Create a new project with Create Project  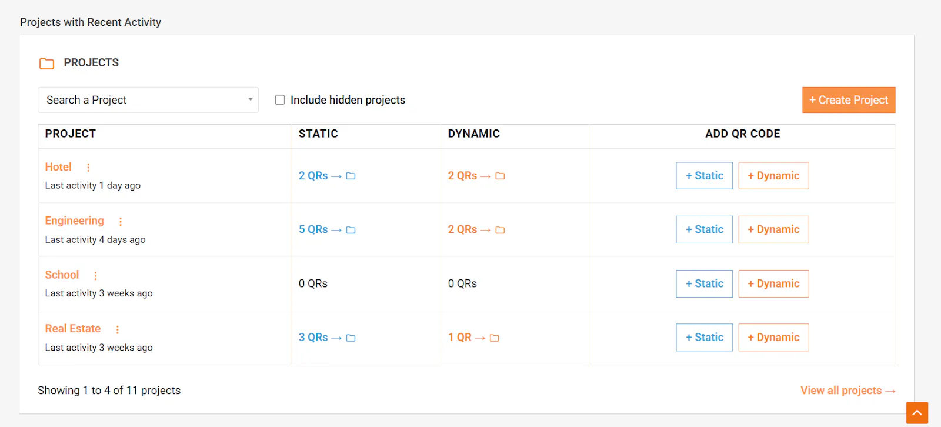(849, 100)
